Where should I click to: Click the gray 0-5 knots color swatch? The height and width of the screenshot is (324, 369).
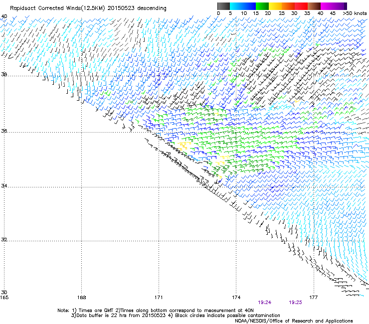coord(223,6)
